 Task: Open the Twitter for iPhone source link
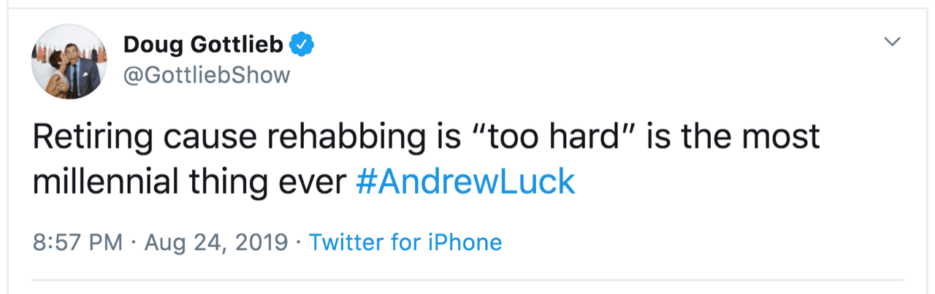click(405, 241)
